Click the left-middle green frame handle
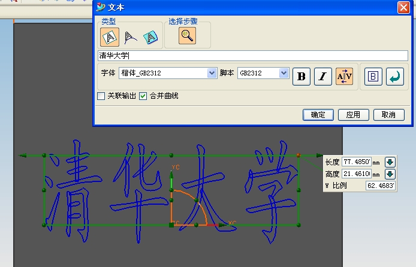The height and width of the screenshot is (267, 416). [44, 190]
